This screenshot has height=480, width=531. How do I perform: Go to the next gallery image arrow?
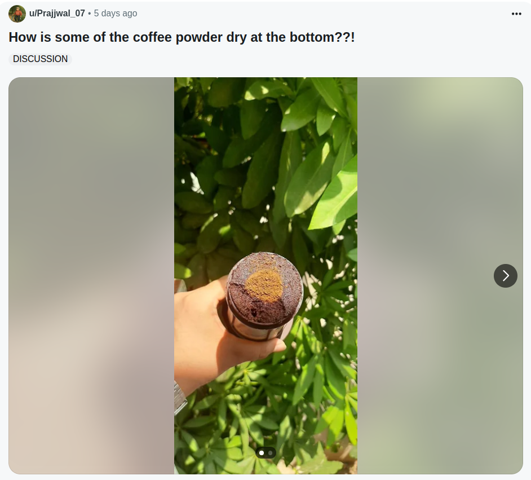pos(505,276)
